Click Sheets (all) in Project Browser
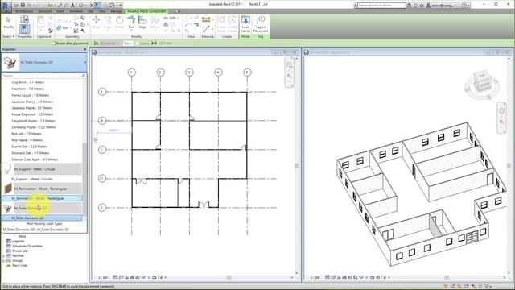 (19, 251)
